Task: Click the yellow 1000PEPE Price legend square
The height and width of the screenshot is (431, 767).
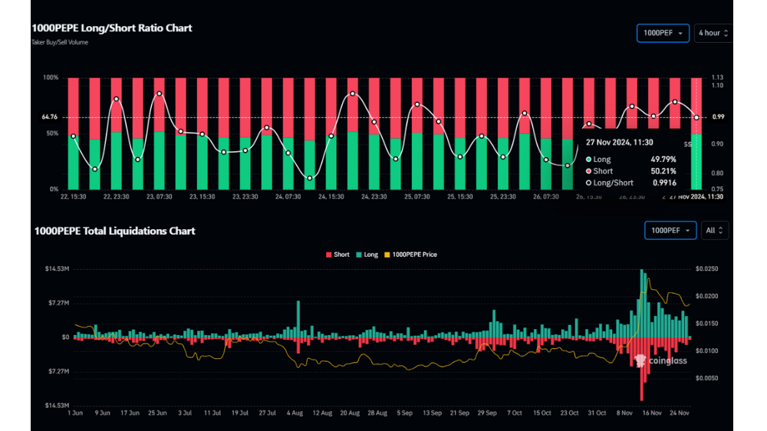Action: click(387, 255)
